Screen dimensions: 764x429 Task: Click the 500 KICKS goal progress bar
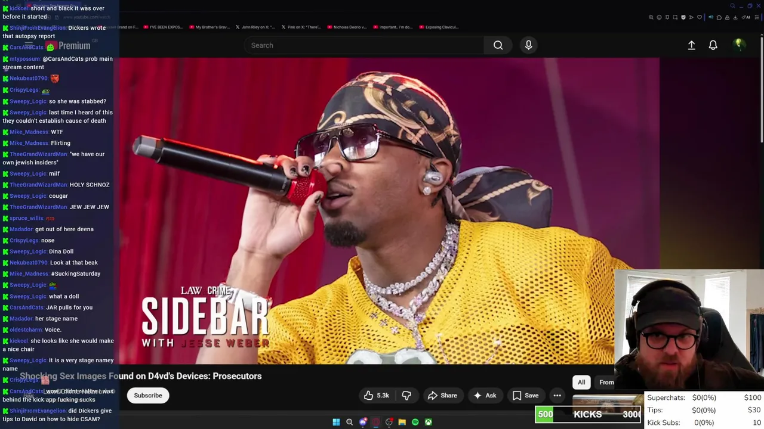click(x=588, y=415)
